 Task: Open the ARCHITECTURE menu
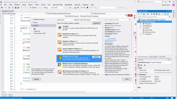[x=58, y=5]
